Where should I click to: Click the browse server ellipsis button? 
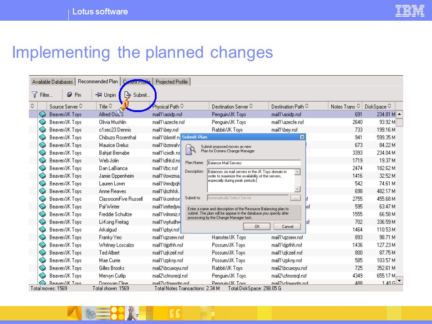point(295,198)
